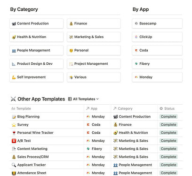This screenshot has height=176, width=192.
Task: Click the chevron next to All Templates
Action: tap(97, 99)
